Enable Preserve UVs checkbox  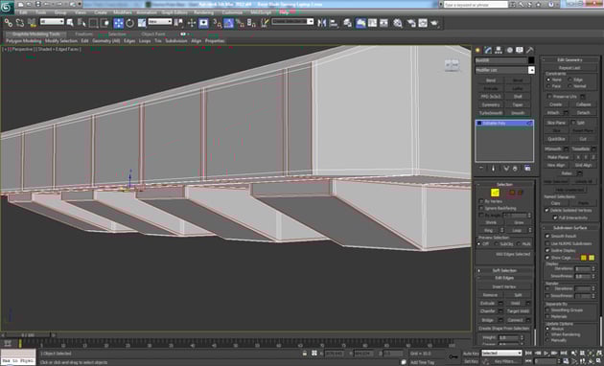pyautogui.click(x=549, y=97)
